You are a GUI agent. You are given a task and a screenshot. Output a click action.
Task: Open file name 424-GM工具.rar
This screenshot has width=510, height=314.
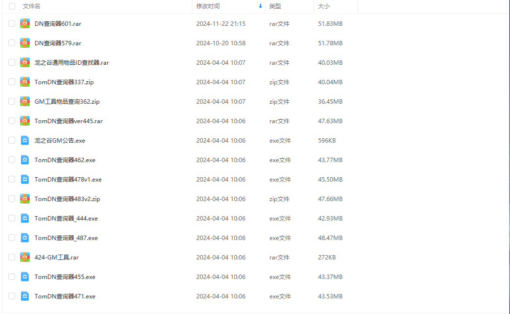(57, 258)
